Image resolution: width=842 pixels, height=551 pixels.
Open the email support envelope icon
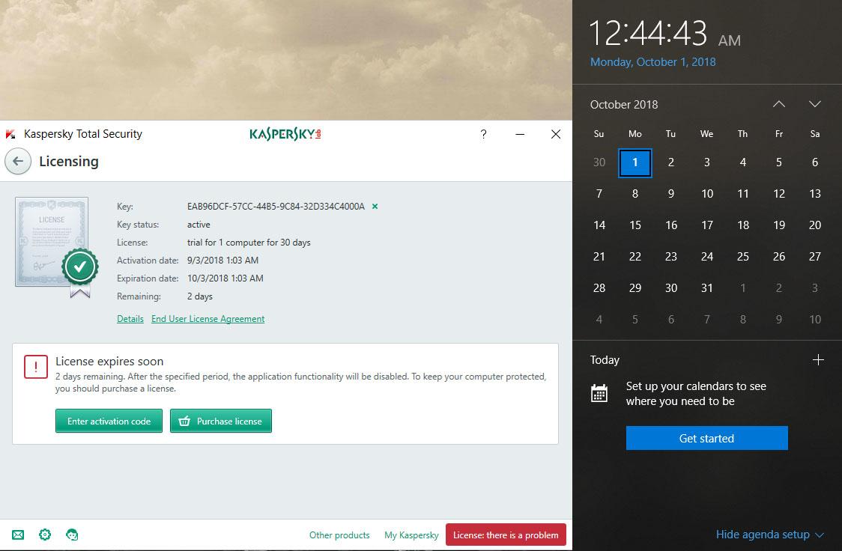18,535
